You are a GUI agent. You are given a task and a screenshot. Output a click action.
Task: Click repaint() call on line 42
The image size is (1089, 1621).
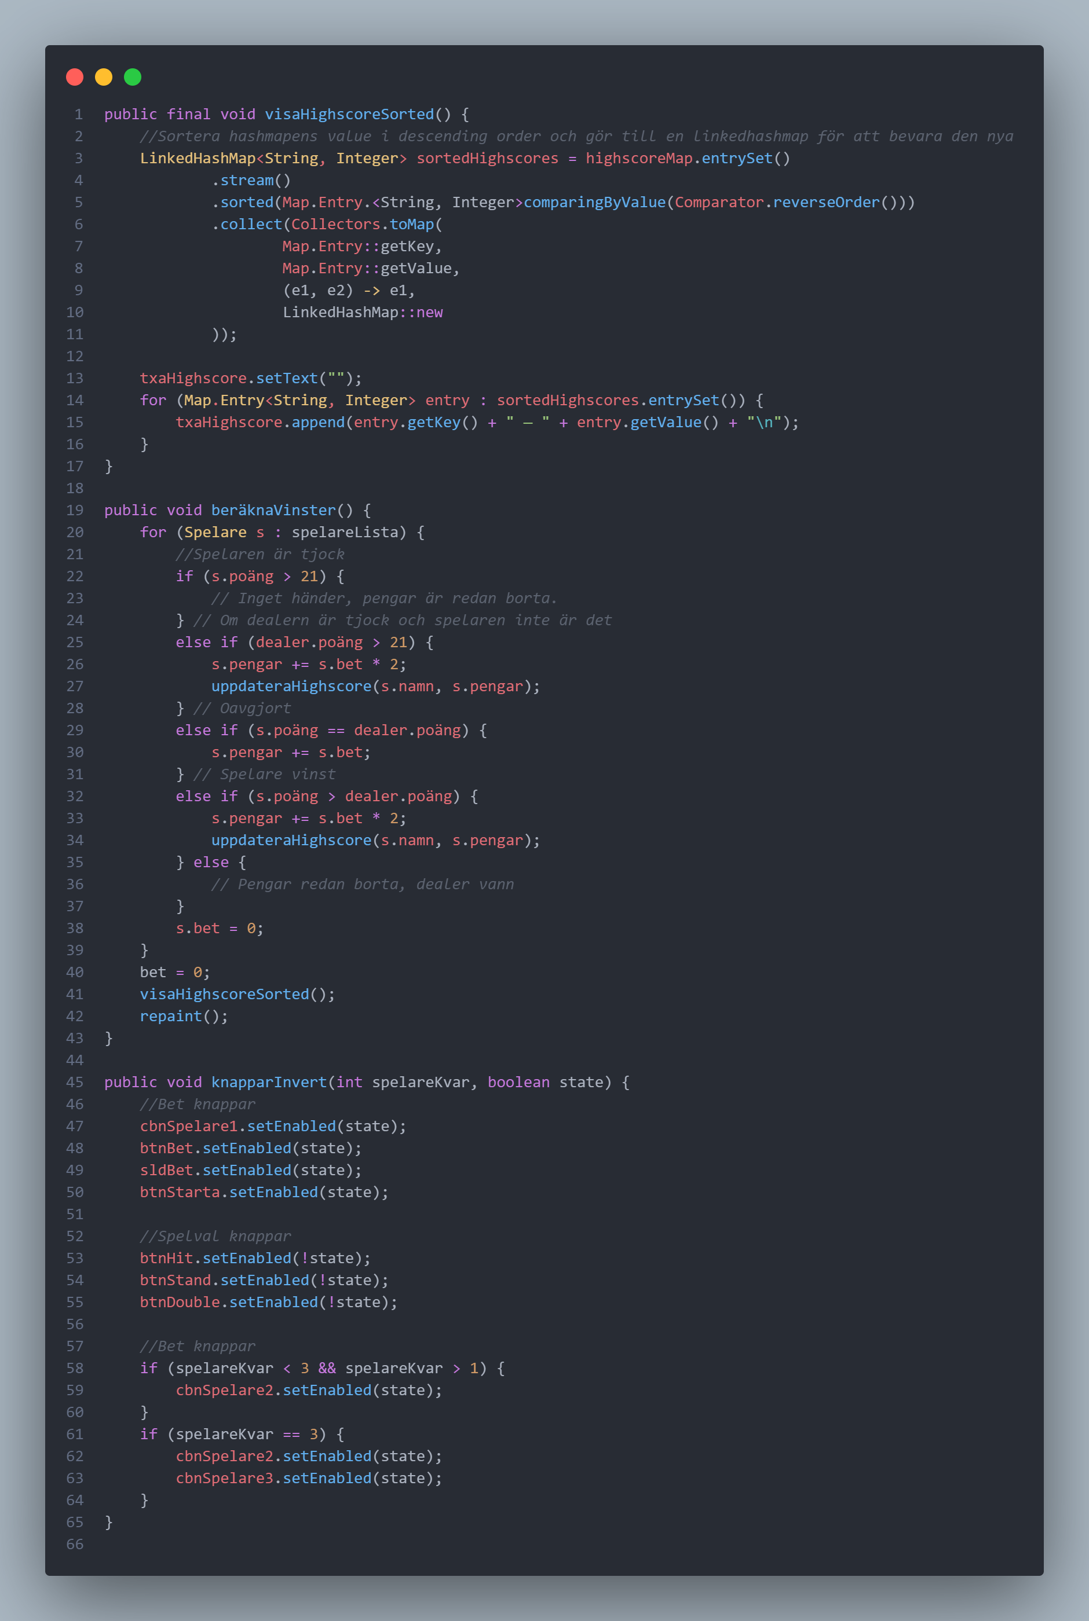(x=184, y=1017)
